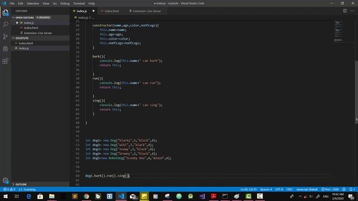Image resolution: width=358 pixels, height=201 pixels.
Task: Open the Edit menu
Action: pos(21,3)
